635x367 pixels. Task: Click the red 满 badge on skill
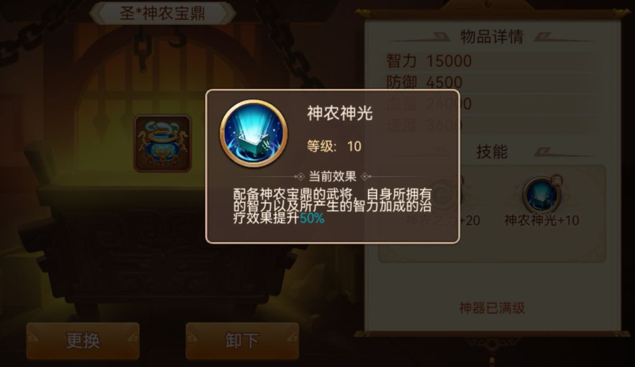pos(557,180)
